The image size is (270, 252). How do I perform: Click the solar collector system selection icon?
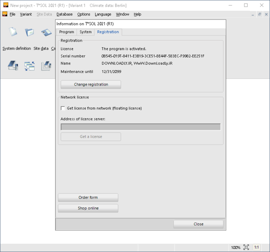coord(13,65)
